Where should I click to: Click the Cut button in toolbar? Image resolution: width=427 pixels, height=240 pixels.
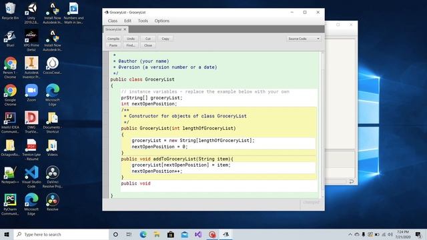point(148,39)
